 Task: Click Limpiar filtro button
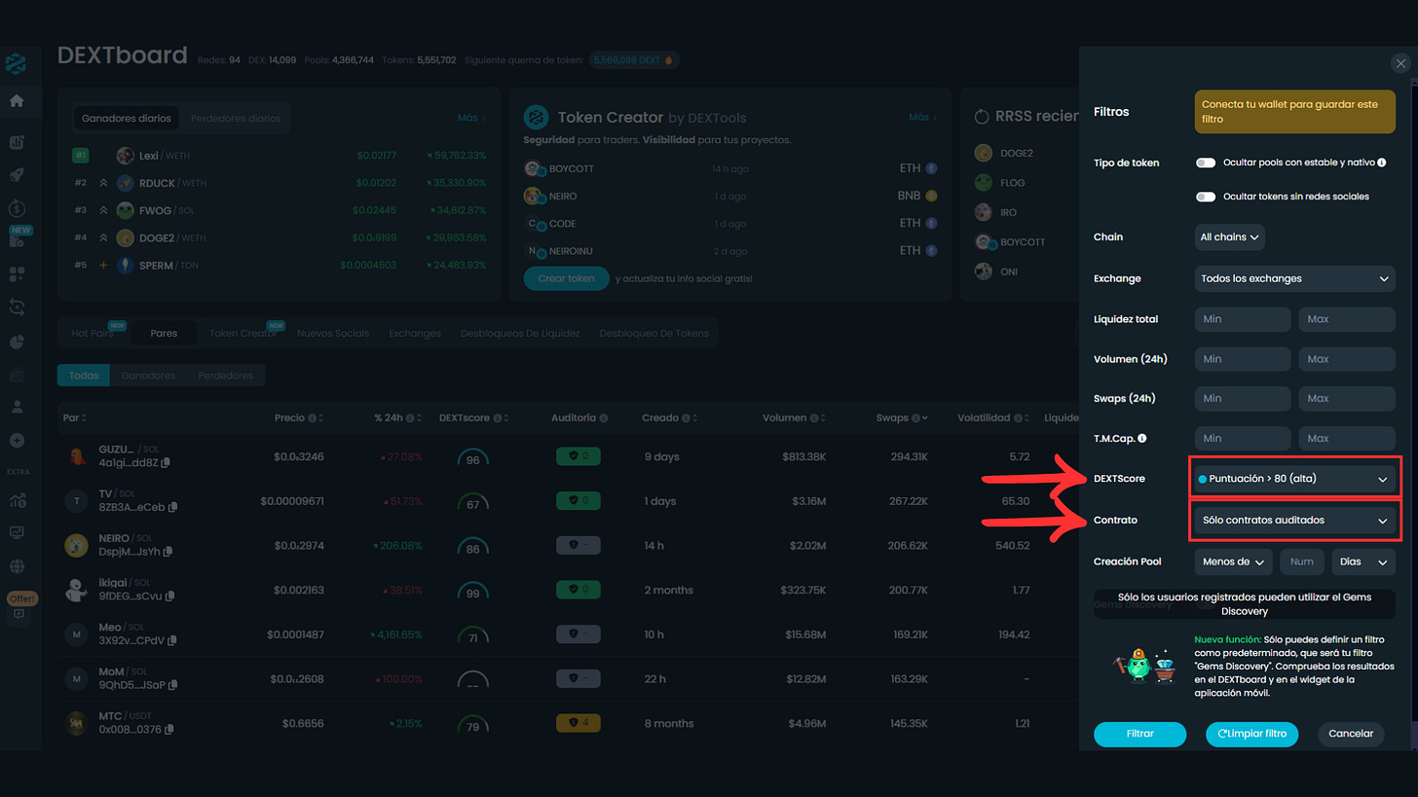[1251, 734]
